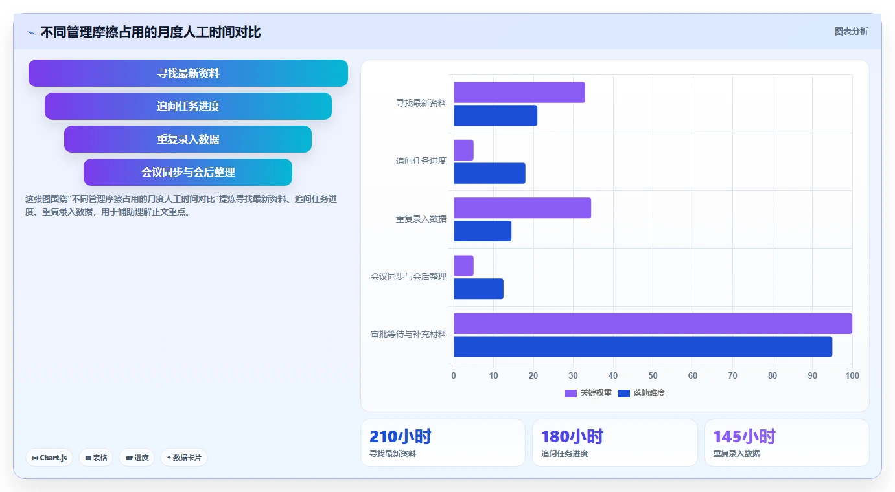Click the blue 重复录入数据 chart bar

tap(482, 231)
